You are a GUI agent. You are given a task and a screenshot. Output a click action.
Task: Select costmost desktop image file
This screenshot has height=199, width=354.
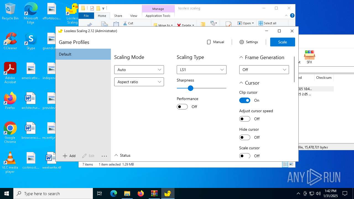[31, 161]
